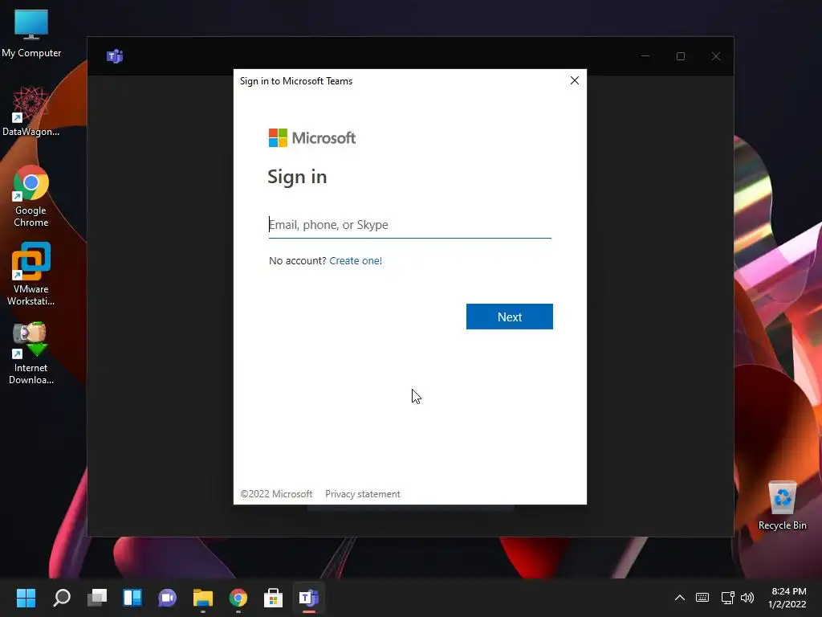Screen dimensions: 822x617
Task: Select the Recycle Bin desktop icon
Action: [782, 506]
